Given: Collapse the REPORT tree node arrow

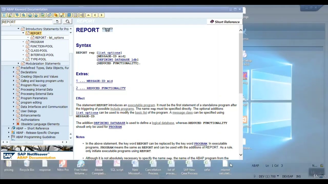Looking at the screenshot, I should pos(23,33).
